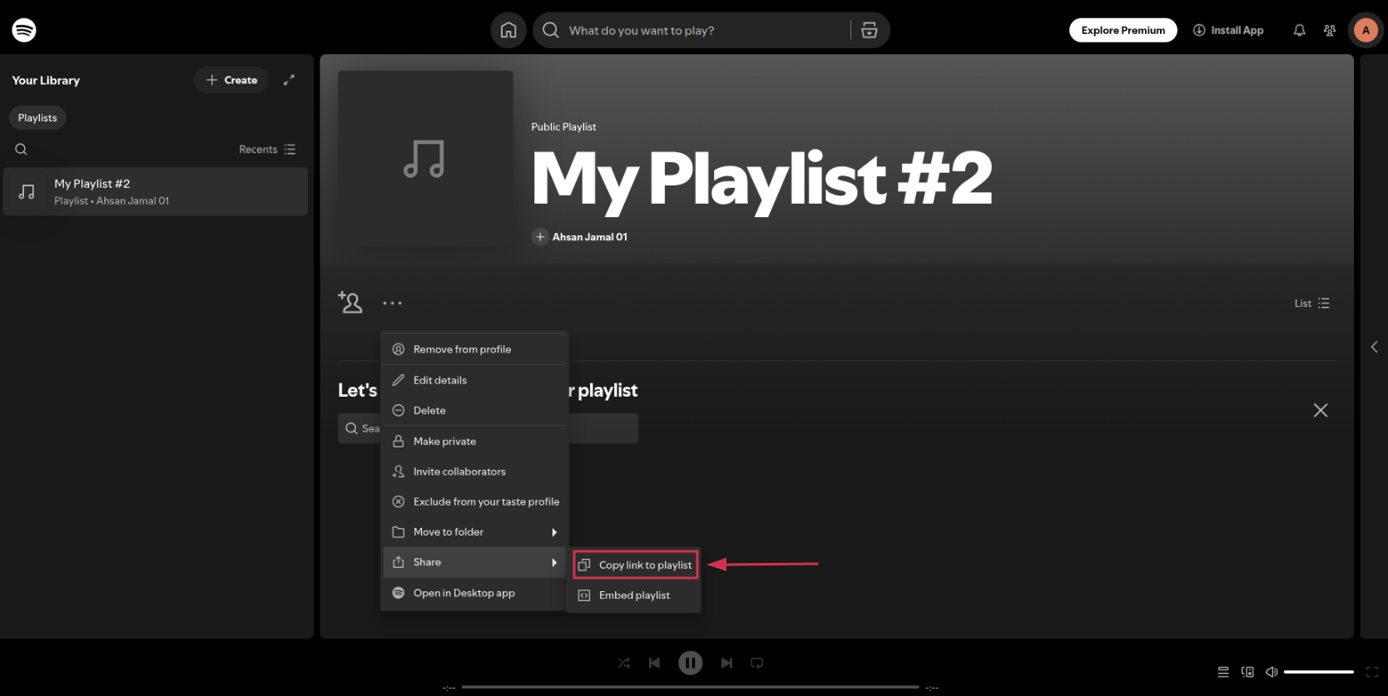Close the song search section with X
This screenshot has height=696, width=1388.
click(1321, 410)
